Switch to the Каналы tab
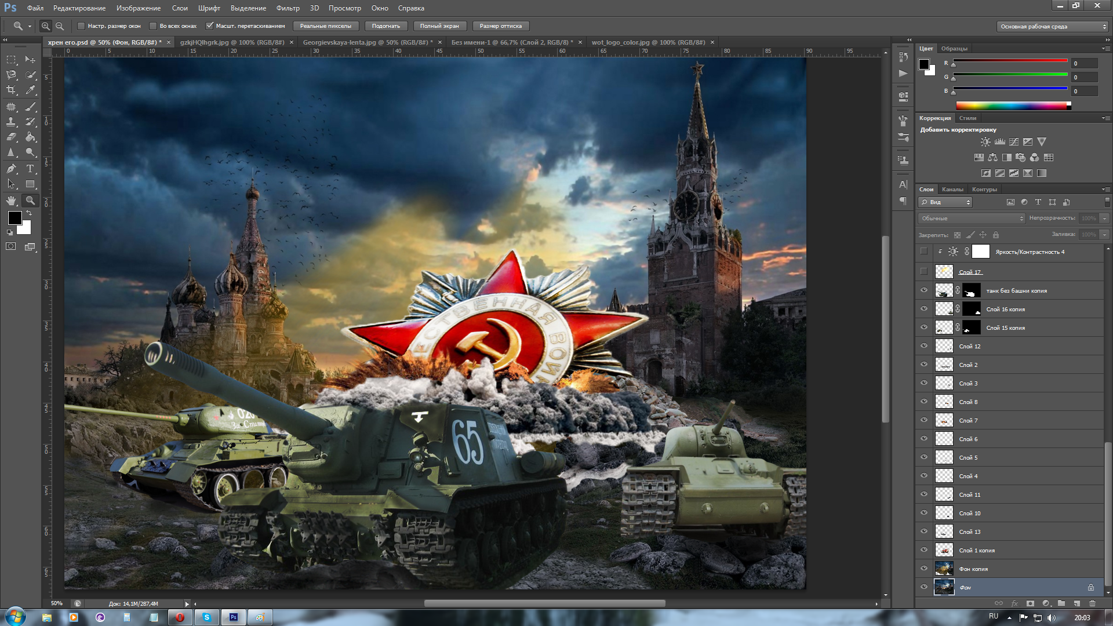 pos(952,190)
